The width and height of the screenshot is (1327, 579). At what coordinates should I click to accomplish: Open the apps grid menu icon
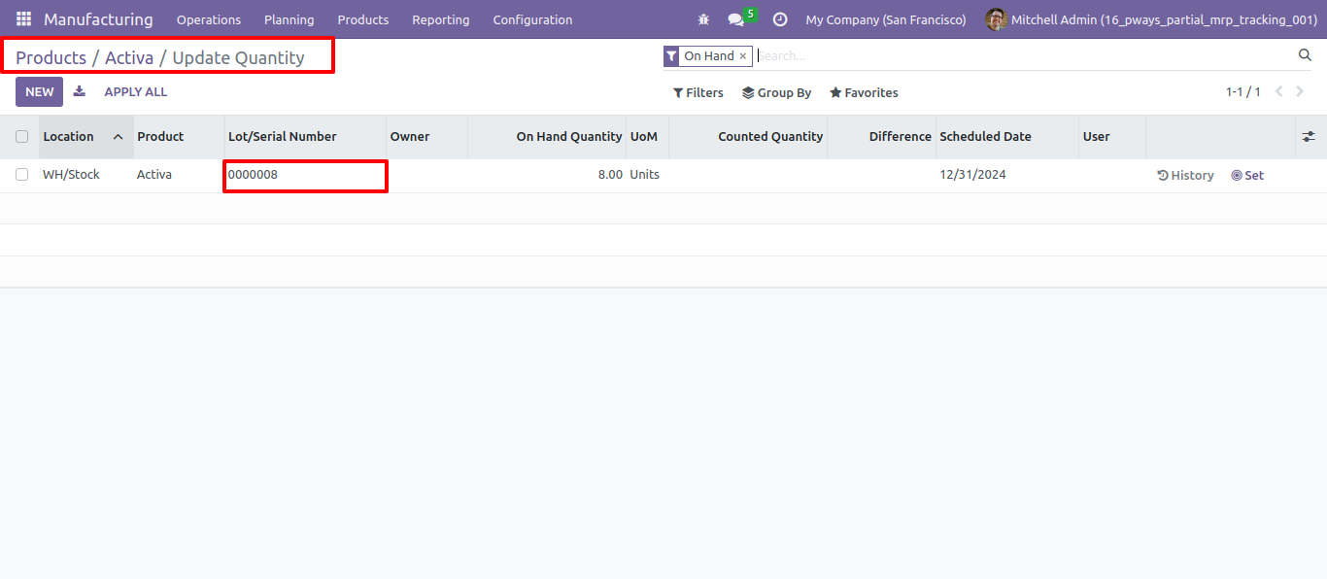point(23,19)
